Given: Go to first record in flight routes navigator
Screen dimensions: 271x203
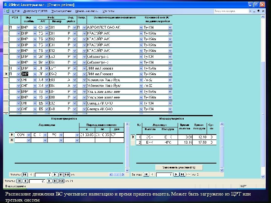Looking at the screenshot, I should [x=146, y=174].
